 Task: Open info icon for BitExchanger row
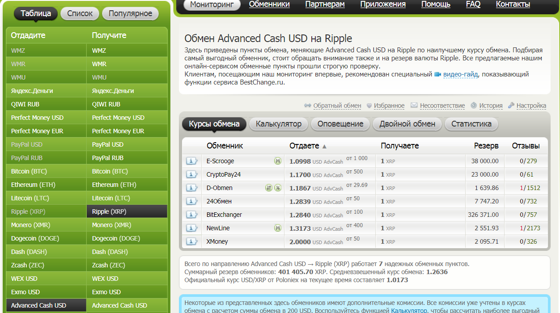point(192,215)
